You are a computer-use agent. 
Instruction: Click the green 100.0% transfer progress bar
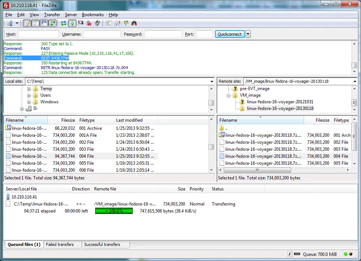click(114, 211)
